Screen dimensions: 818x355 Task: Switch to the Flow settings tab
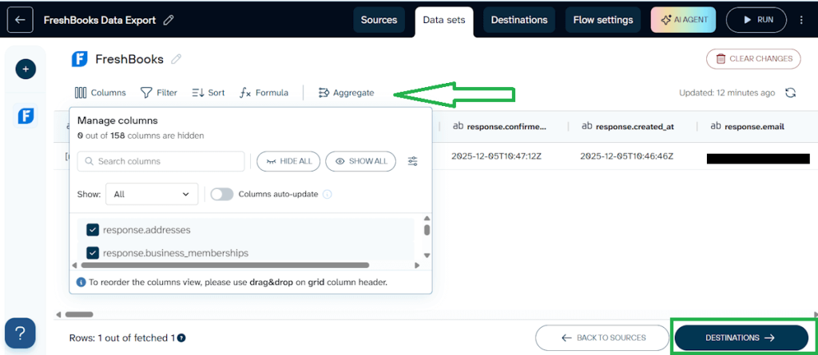pos(603,20)
